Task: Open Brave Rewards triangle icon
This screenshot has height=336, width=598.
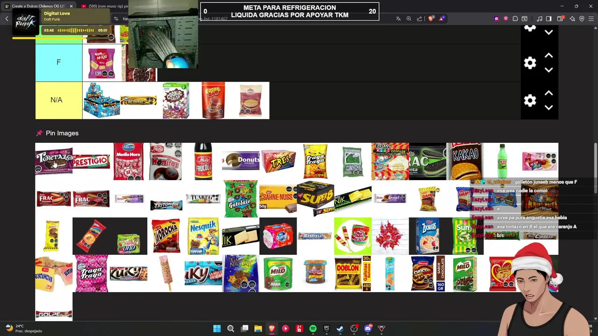Action: click(441, 19)
